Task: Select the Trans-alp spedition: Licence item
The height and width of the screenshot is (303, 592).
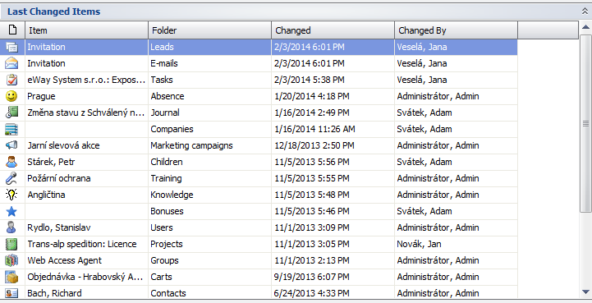Action: [82, 244]
